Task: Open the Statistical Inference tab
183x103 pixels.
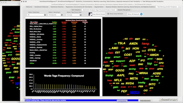Action: (57, 7)
